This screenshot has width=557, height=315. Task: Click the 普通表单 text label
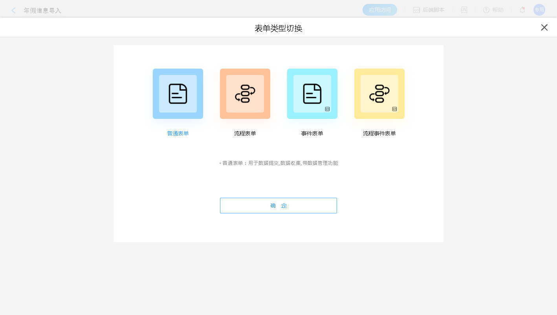(178, 133)
